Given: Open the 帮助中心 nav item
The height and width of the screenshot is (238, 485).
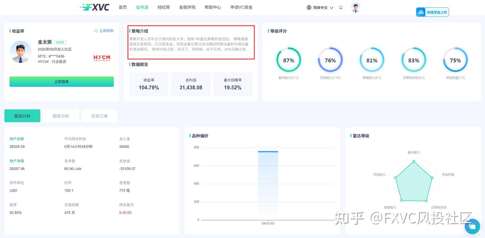Looking at the screenshot, I should click(x=213, y=7).
